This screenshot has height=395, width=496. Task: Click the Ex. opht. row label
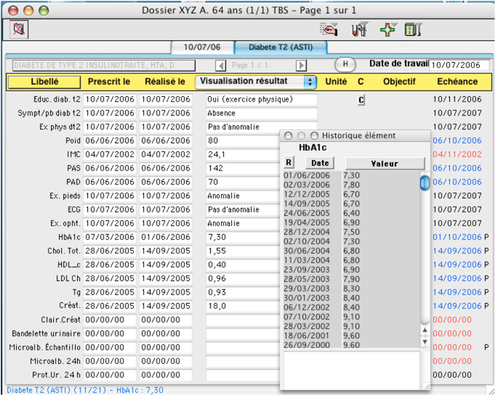tap(65, 224)
